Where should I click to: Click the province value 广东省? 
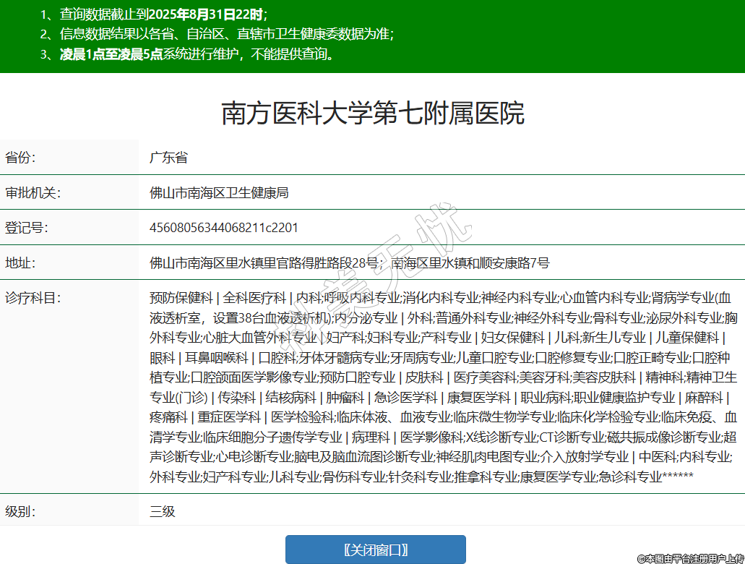coord(168,158)
